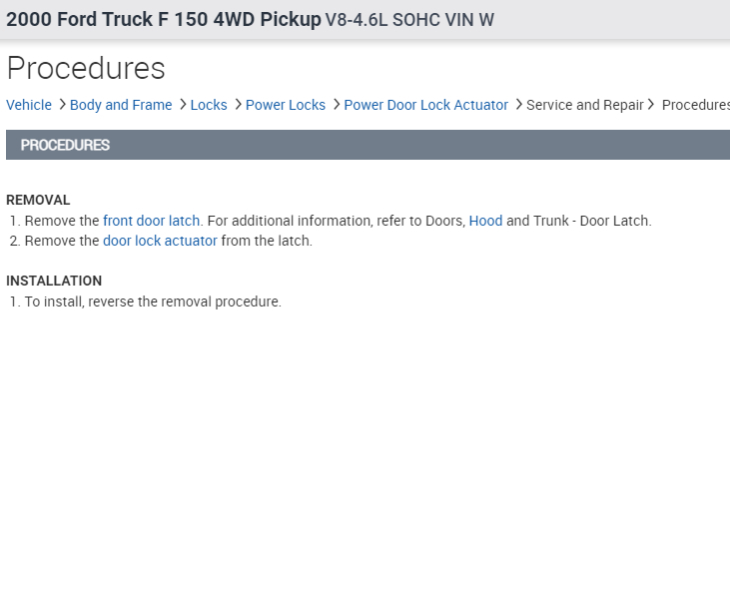Viewport: 730px width, 596px height.
Task: Navigate to the Locks breadcrumb
Action: coord(209,105)
